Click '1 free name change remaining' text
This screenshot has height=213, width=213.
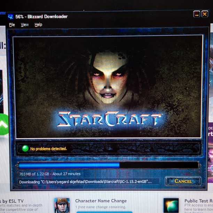(101, 207)
